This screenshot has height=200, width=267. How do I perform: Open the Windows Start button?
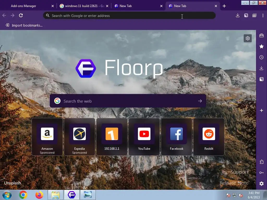[7, 195]
